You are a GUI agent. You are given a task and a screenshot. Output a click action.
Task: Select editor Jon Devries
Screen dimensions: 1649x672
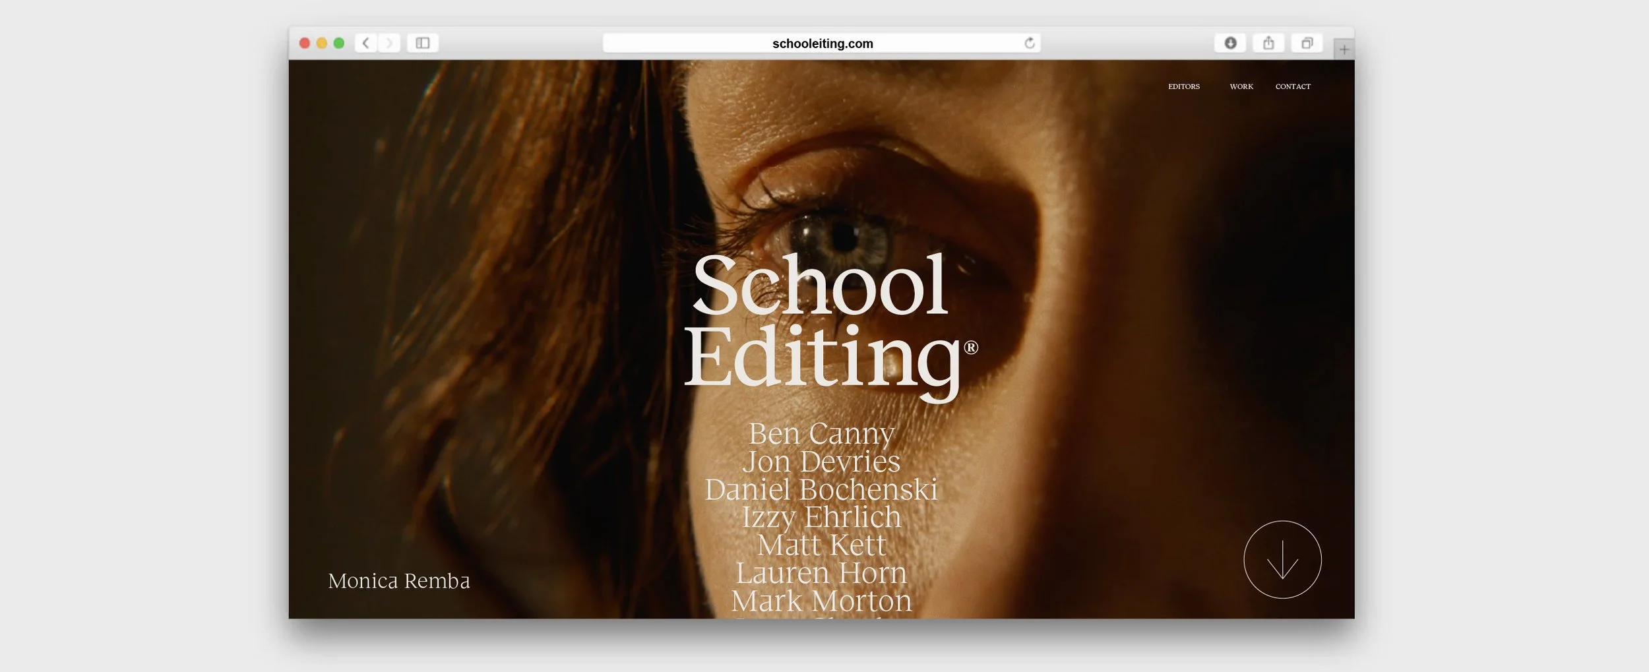(821, 462)
